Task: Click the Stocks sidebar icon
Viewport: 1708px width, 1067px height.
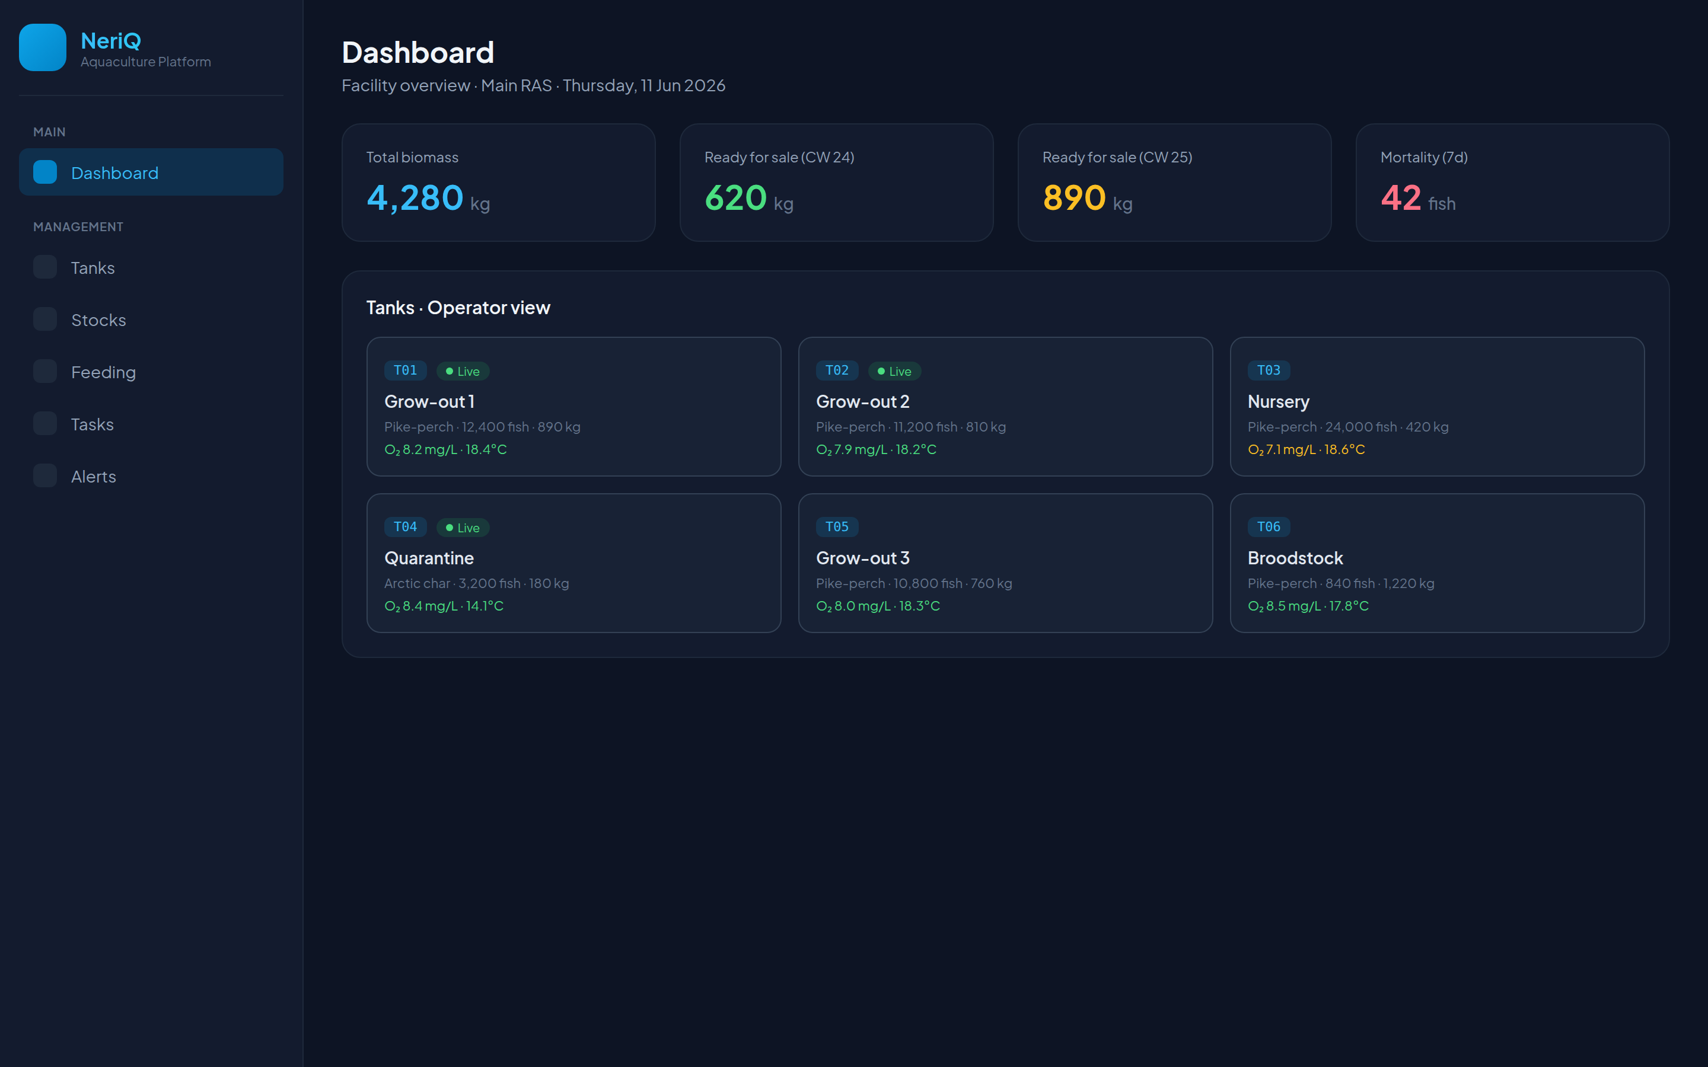Action: click(x=45, y=319)
